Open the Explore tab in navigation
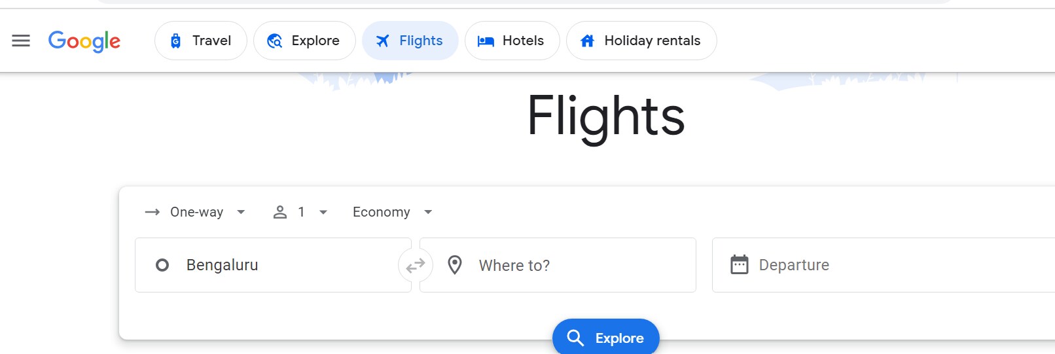This screenshot has width=1055, height=354. pos(304,41)
